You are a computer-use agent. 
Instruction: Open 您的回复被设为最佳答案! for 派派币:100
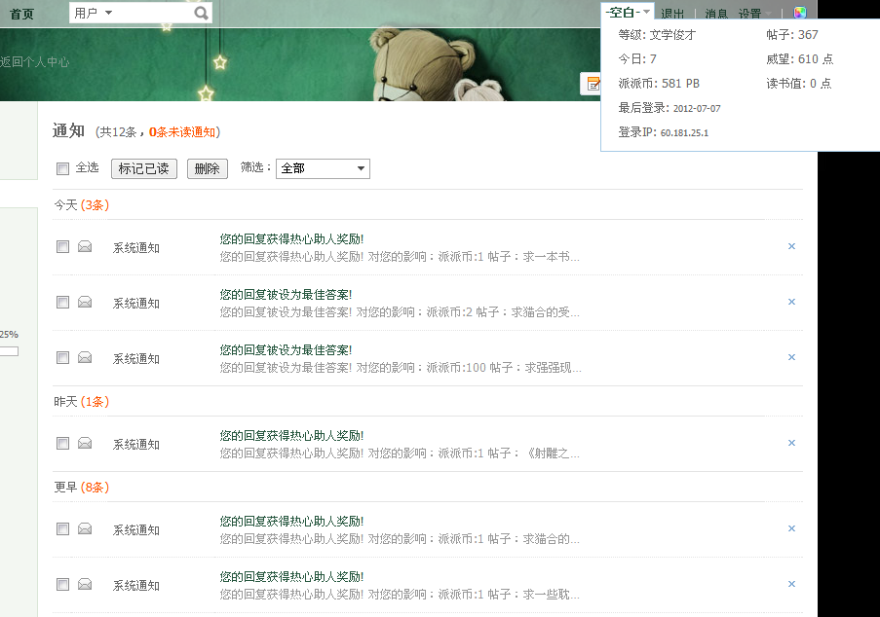click(x=286, y=349)
